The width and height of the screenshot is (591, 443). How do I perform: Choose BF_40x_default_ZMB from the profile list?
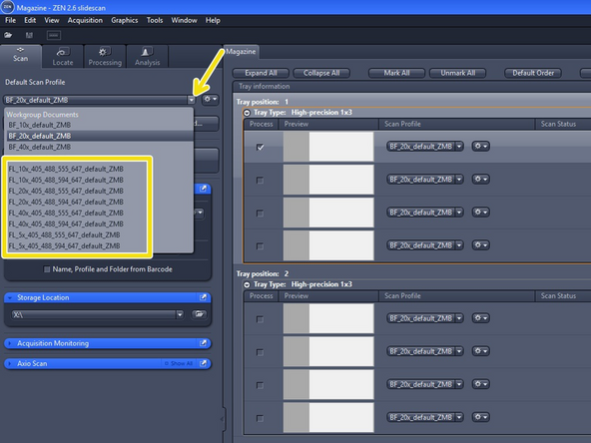coord(100,147)
